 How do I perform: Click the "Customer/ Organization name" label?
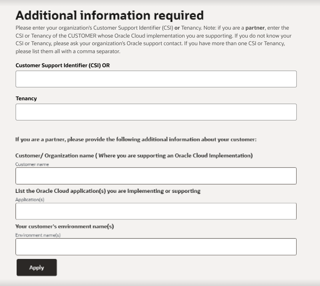pyautogui.click(x=134, y=156)
